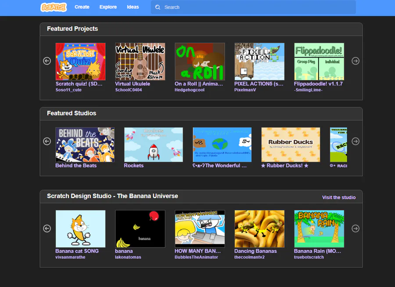
Task: Show previous Featured Projects with left arrow
Action: (47, 61)
